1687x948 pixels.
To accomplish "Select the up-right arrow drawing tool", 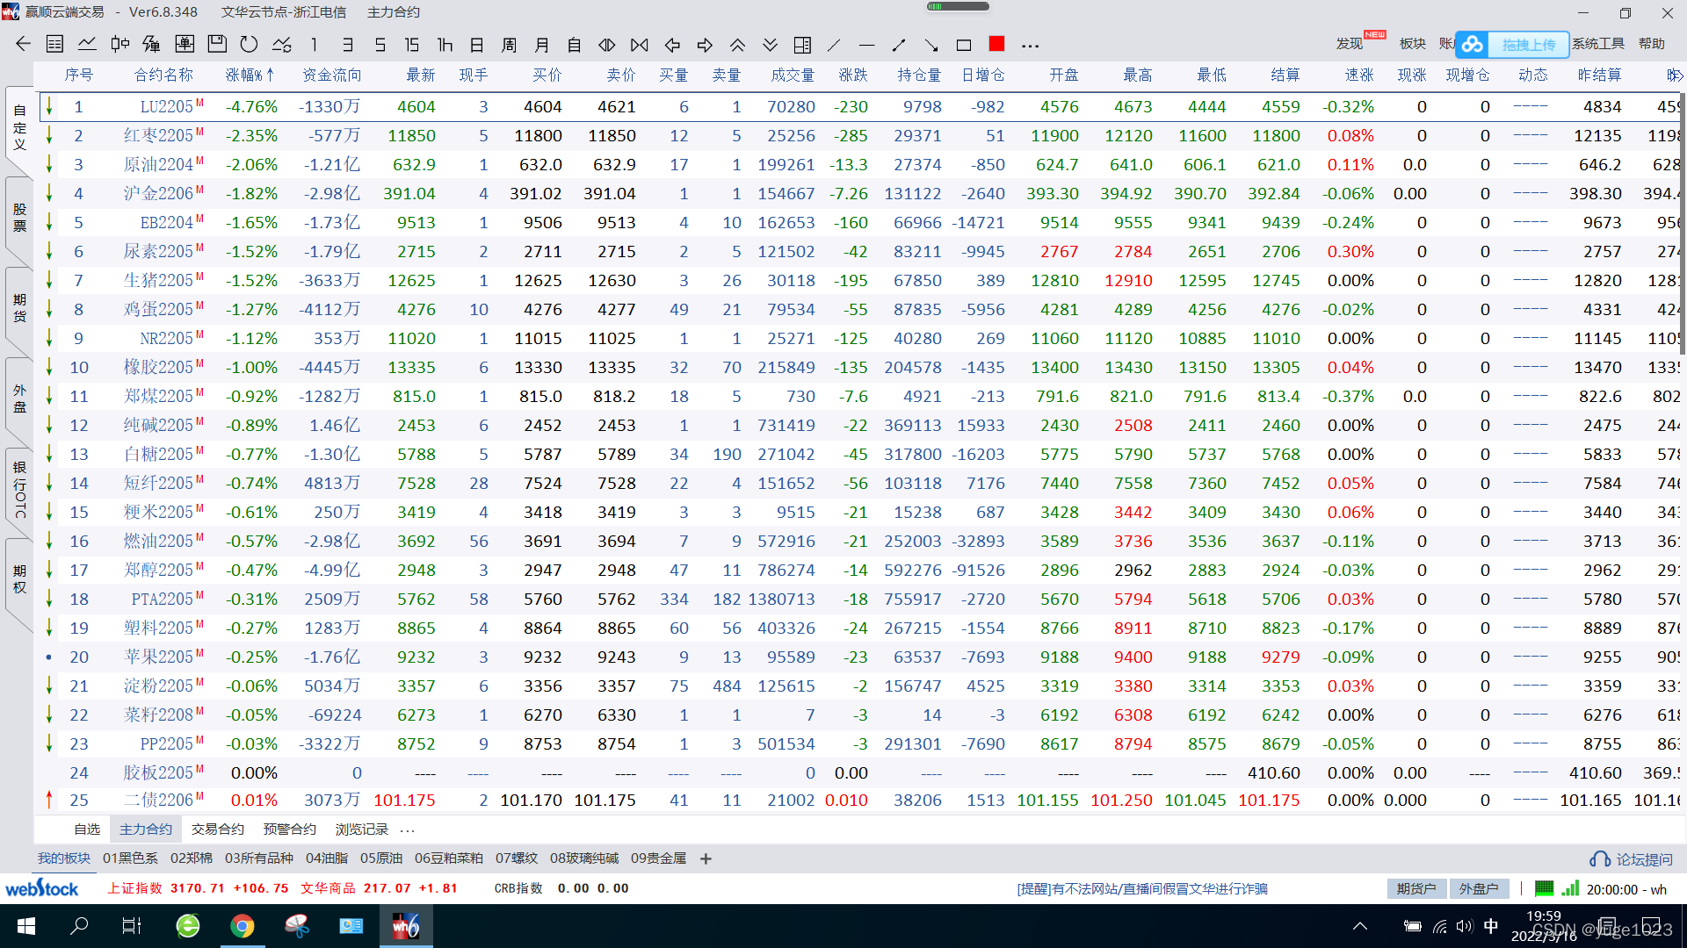I will [899, 45].
